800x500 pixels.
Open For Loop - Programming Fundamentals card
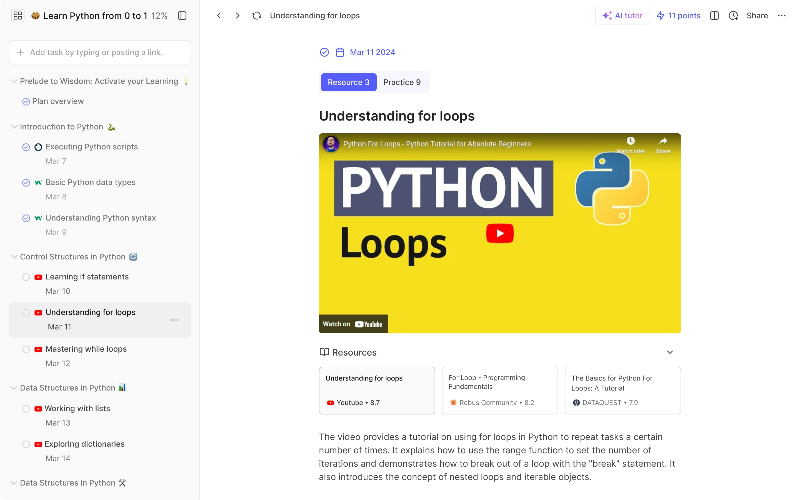(x=499, y=390)
